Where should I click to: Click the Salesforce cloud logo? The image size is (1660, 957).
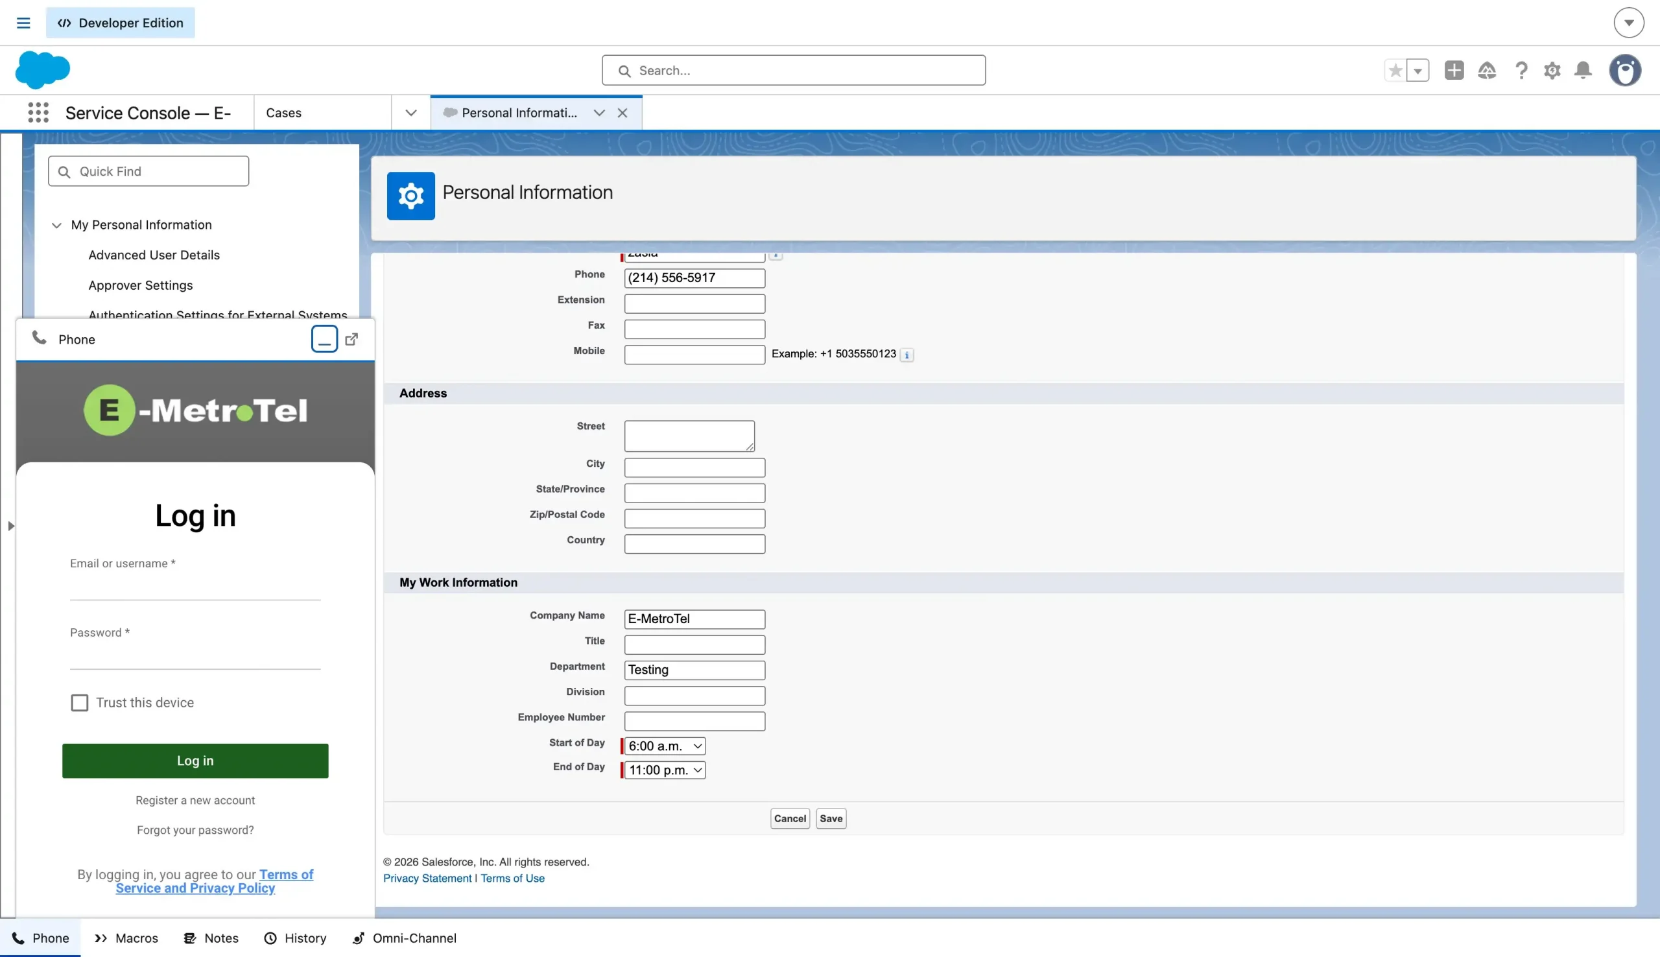click(43, 69)
